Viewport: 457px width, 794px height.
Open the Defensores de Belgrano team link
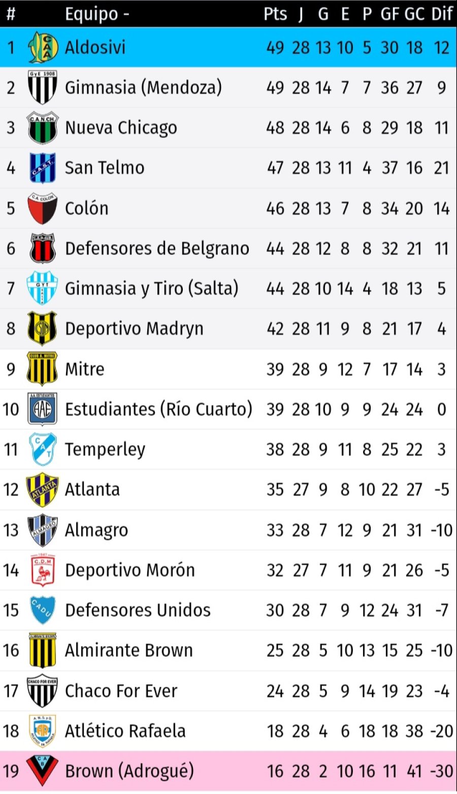click(x=157, y=248)
